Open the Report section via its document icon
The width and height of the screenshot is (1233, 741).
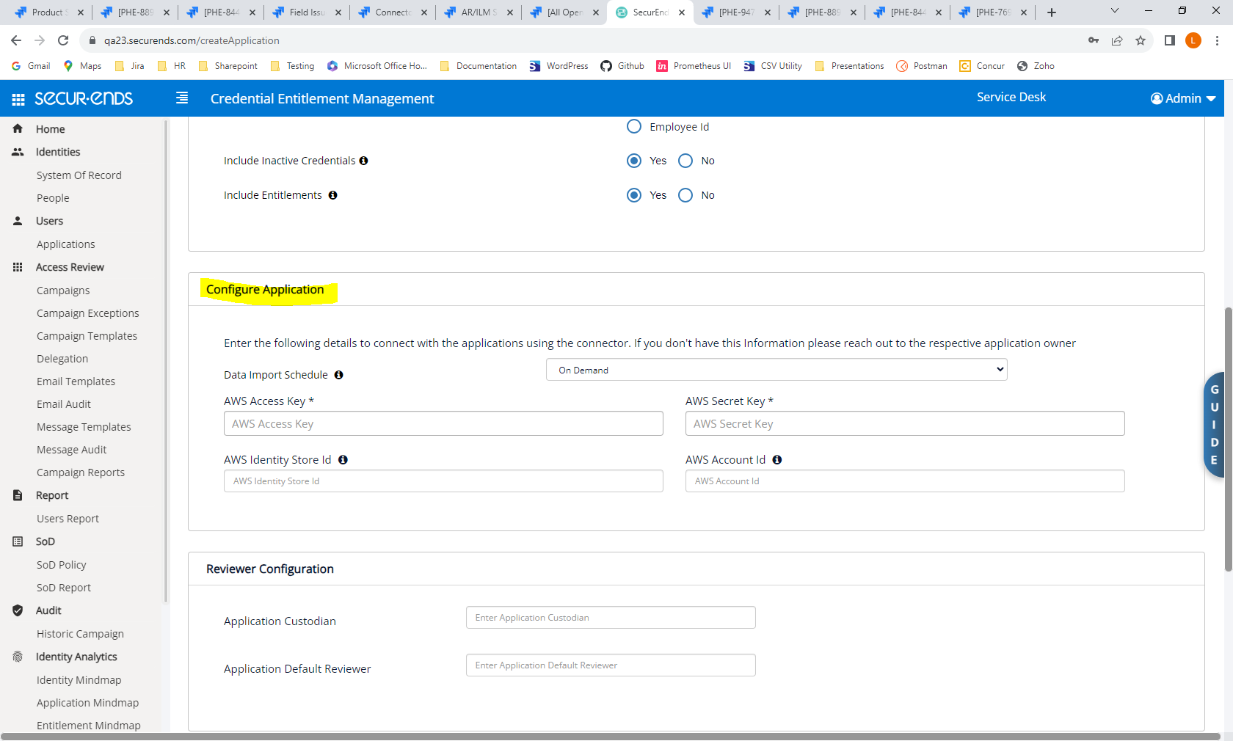[17, 495]
